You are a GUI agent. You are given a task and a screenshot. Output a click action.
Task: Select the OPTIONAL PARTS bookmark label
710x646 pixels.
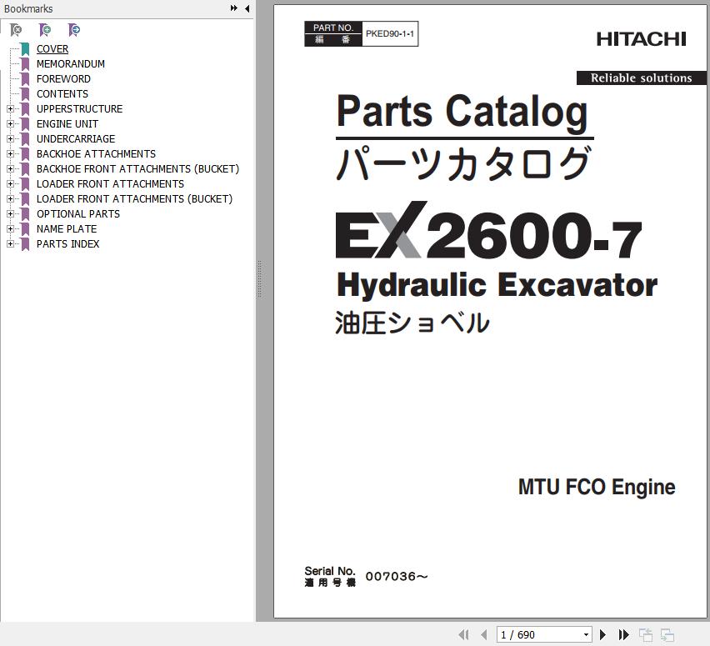pyautogui.click(x=78, y=214)
